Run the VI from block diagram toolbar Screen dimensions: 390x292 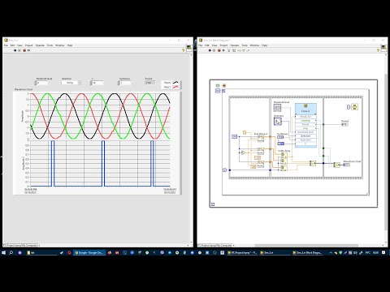click(x=210, y=50)
